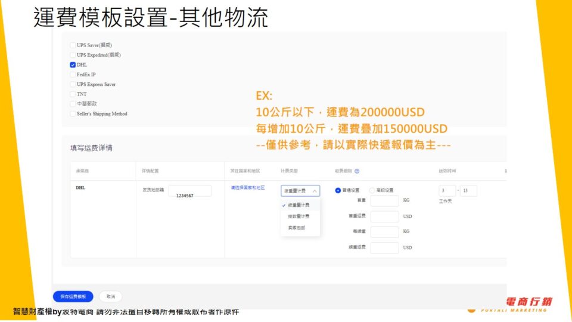Viewport: 572px width, 322px height.
Task: Click the 取消 cancel button
Action: tap(111, 296)
